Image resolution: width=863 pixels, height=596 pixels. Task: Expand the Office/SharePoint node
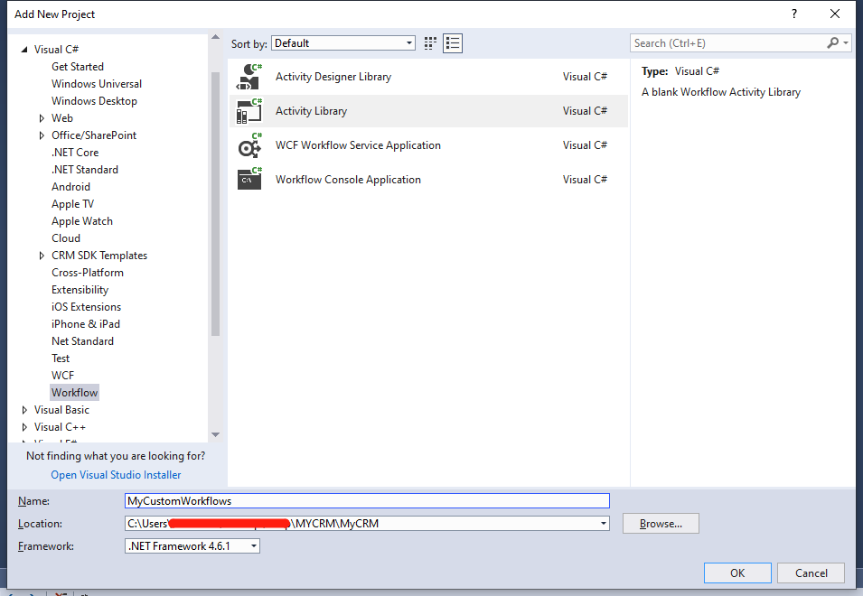pos(42,135)
